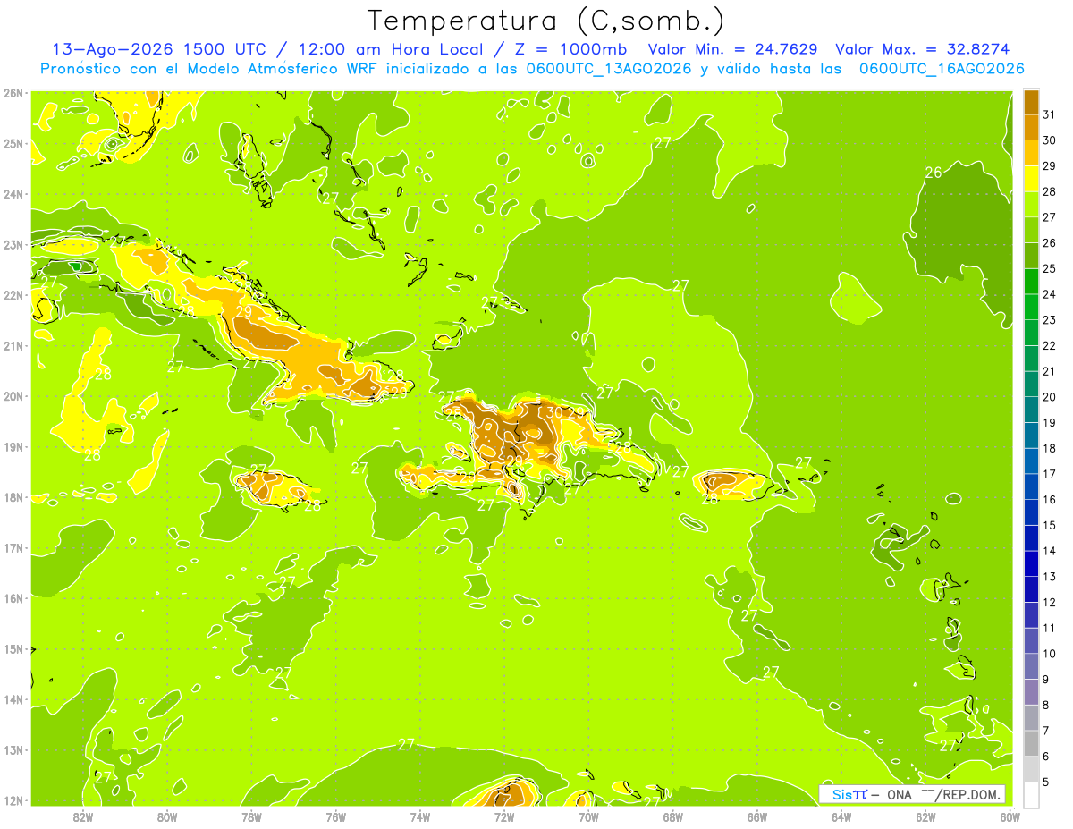Click the "70W" longitude axis label
This screenshot has width=1073, height=829.
(588, 816)
